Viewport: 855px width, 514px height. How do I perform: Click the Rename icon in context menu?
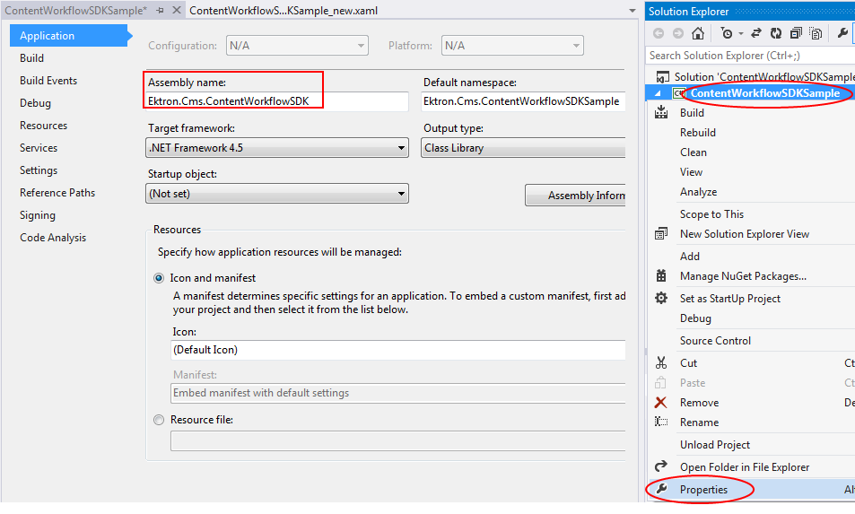pos(661,422)
